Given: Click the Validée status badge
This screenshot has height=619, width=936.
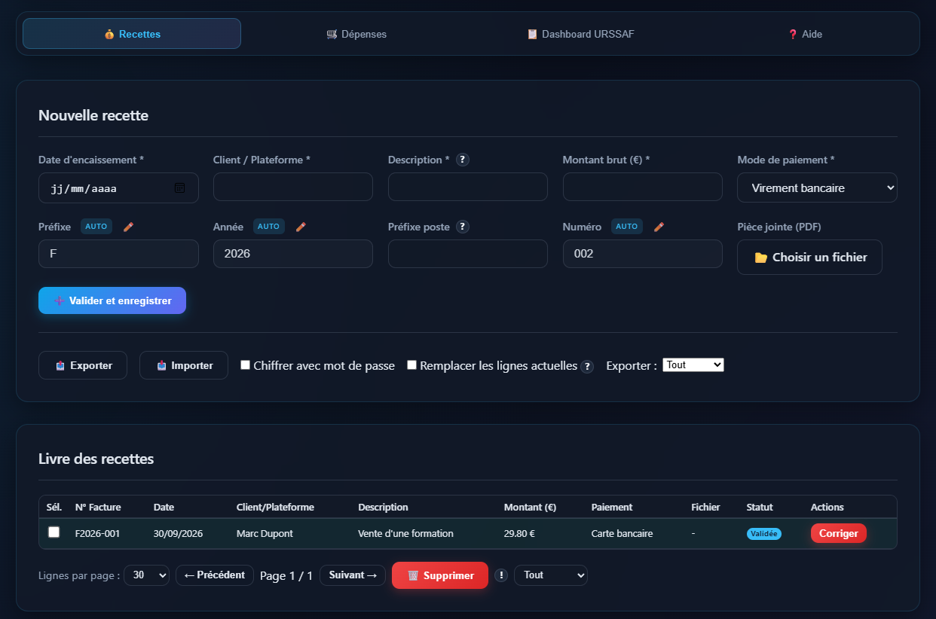Looking at the screenshot, I should coord(764,533).
